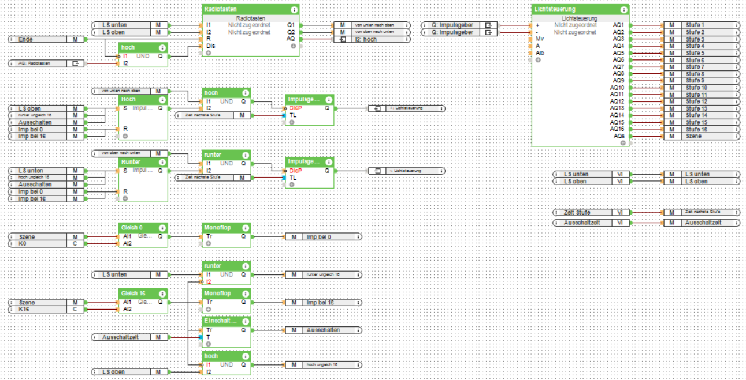Click info icon on Impulsge... block feeding -: Lichtsteuerung

(328, 163)
